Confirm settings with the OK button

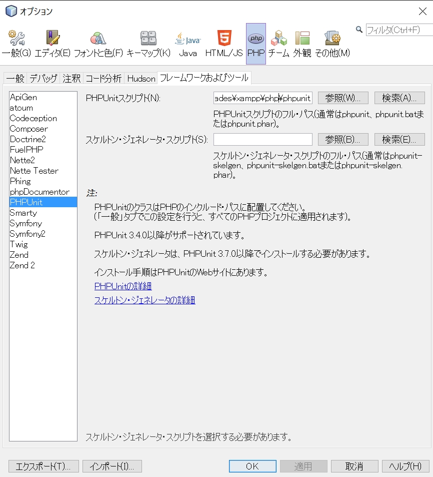coord(252,466)
